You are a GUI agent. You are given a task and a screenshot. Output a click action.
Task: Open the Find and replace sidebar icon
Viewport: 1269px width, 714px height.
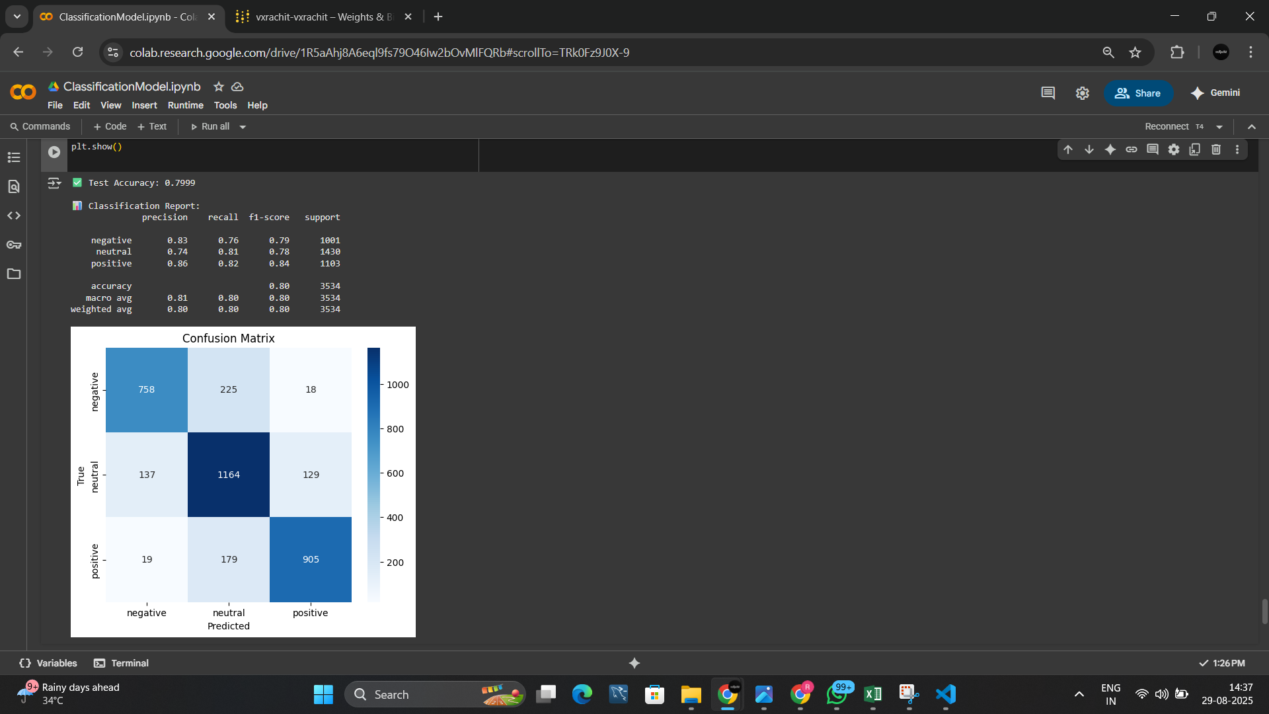[14, 186]
